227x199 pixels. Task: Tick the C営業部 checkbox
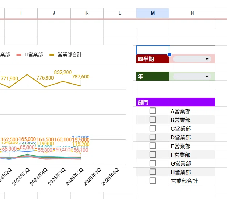[153, 129]
